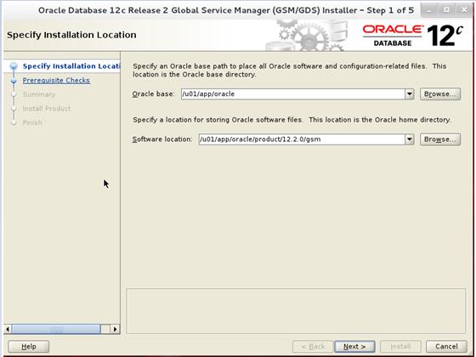Click the empty message area panel
The height and width of the screenshot is (357, 476).
pos(296,311)
